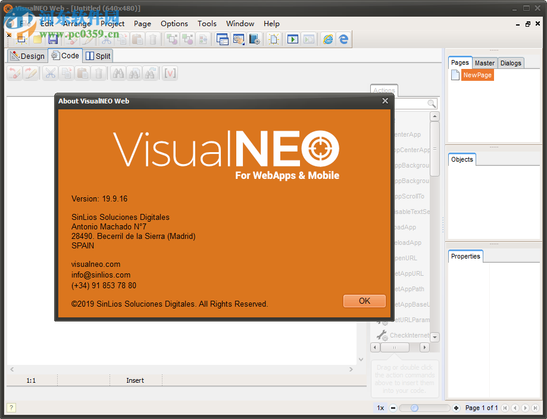Screen dimensions: 547x419
Task: Validate code with the [V] icon
Action: coord(171,73)
